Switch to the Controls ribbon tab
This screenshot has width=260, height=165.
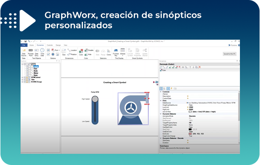pyautogui.click(x=50, y=45)
